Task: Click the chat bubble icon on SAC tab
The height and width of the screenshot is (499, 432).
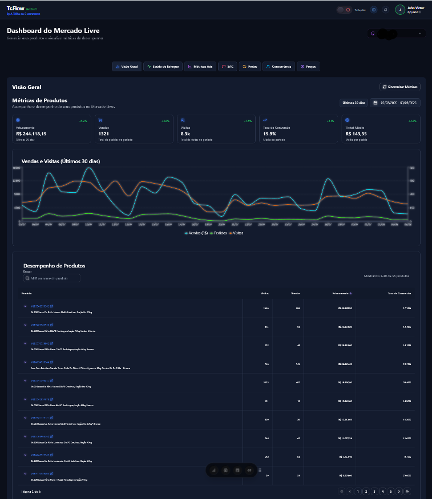Action: 224,67
